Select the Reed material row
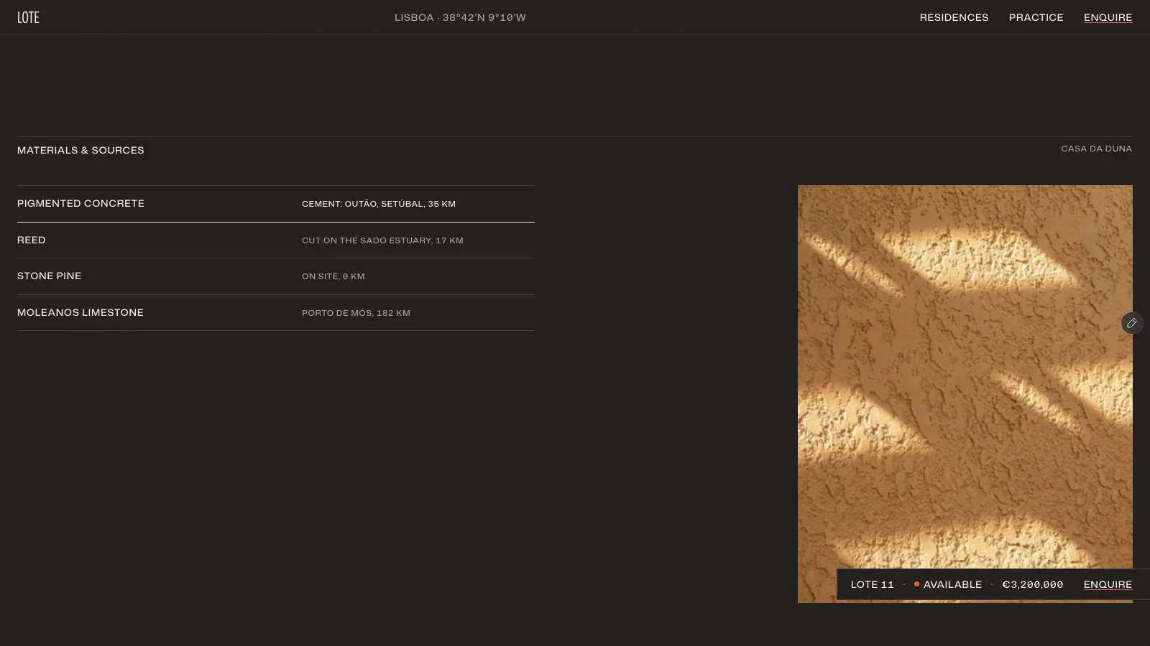 pyautogui.click(x=276, y=240)
